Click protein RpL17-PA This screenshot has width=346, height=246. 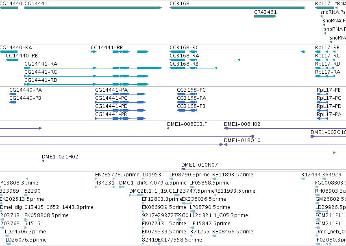coord(322,119)
